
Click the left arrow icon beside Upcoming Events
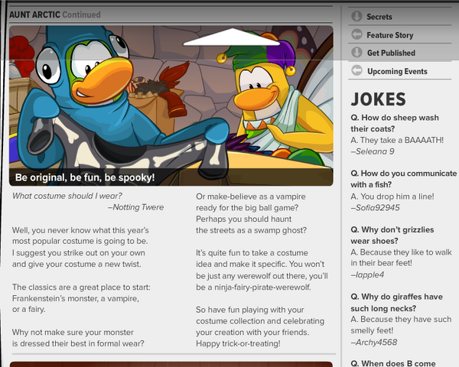pos(356,71)
